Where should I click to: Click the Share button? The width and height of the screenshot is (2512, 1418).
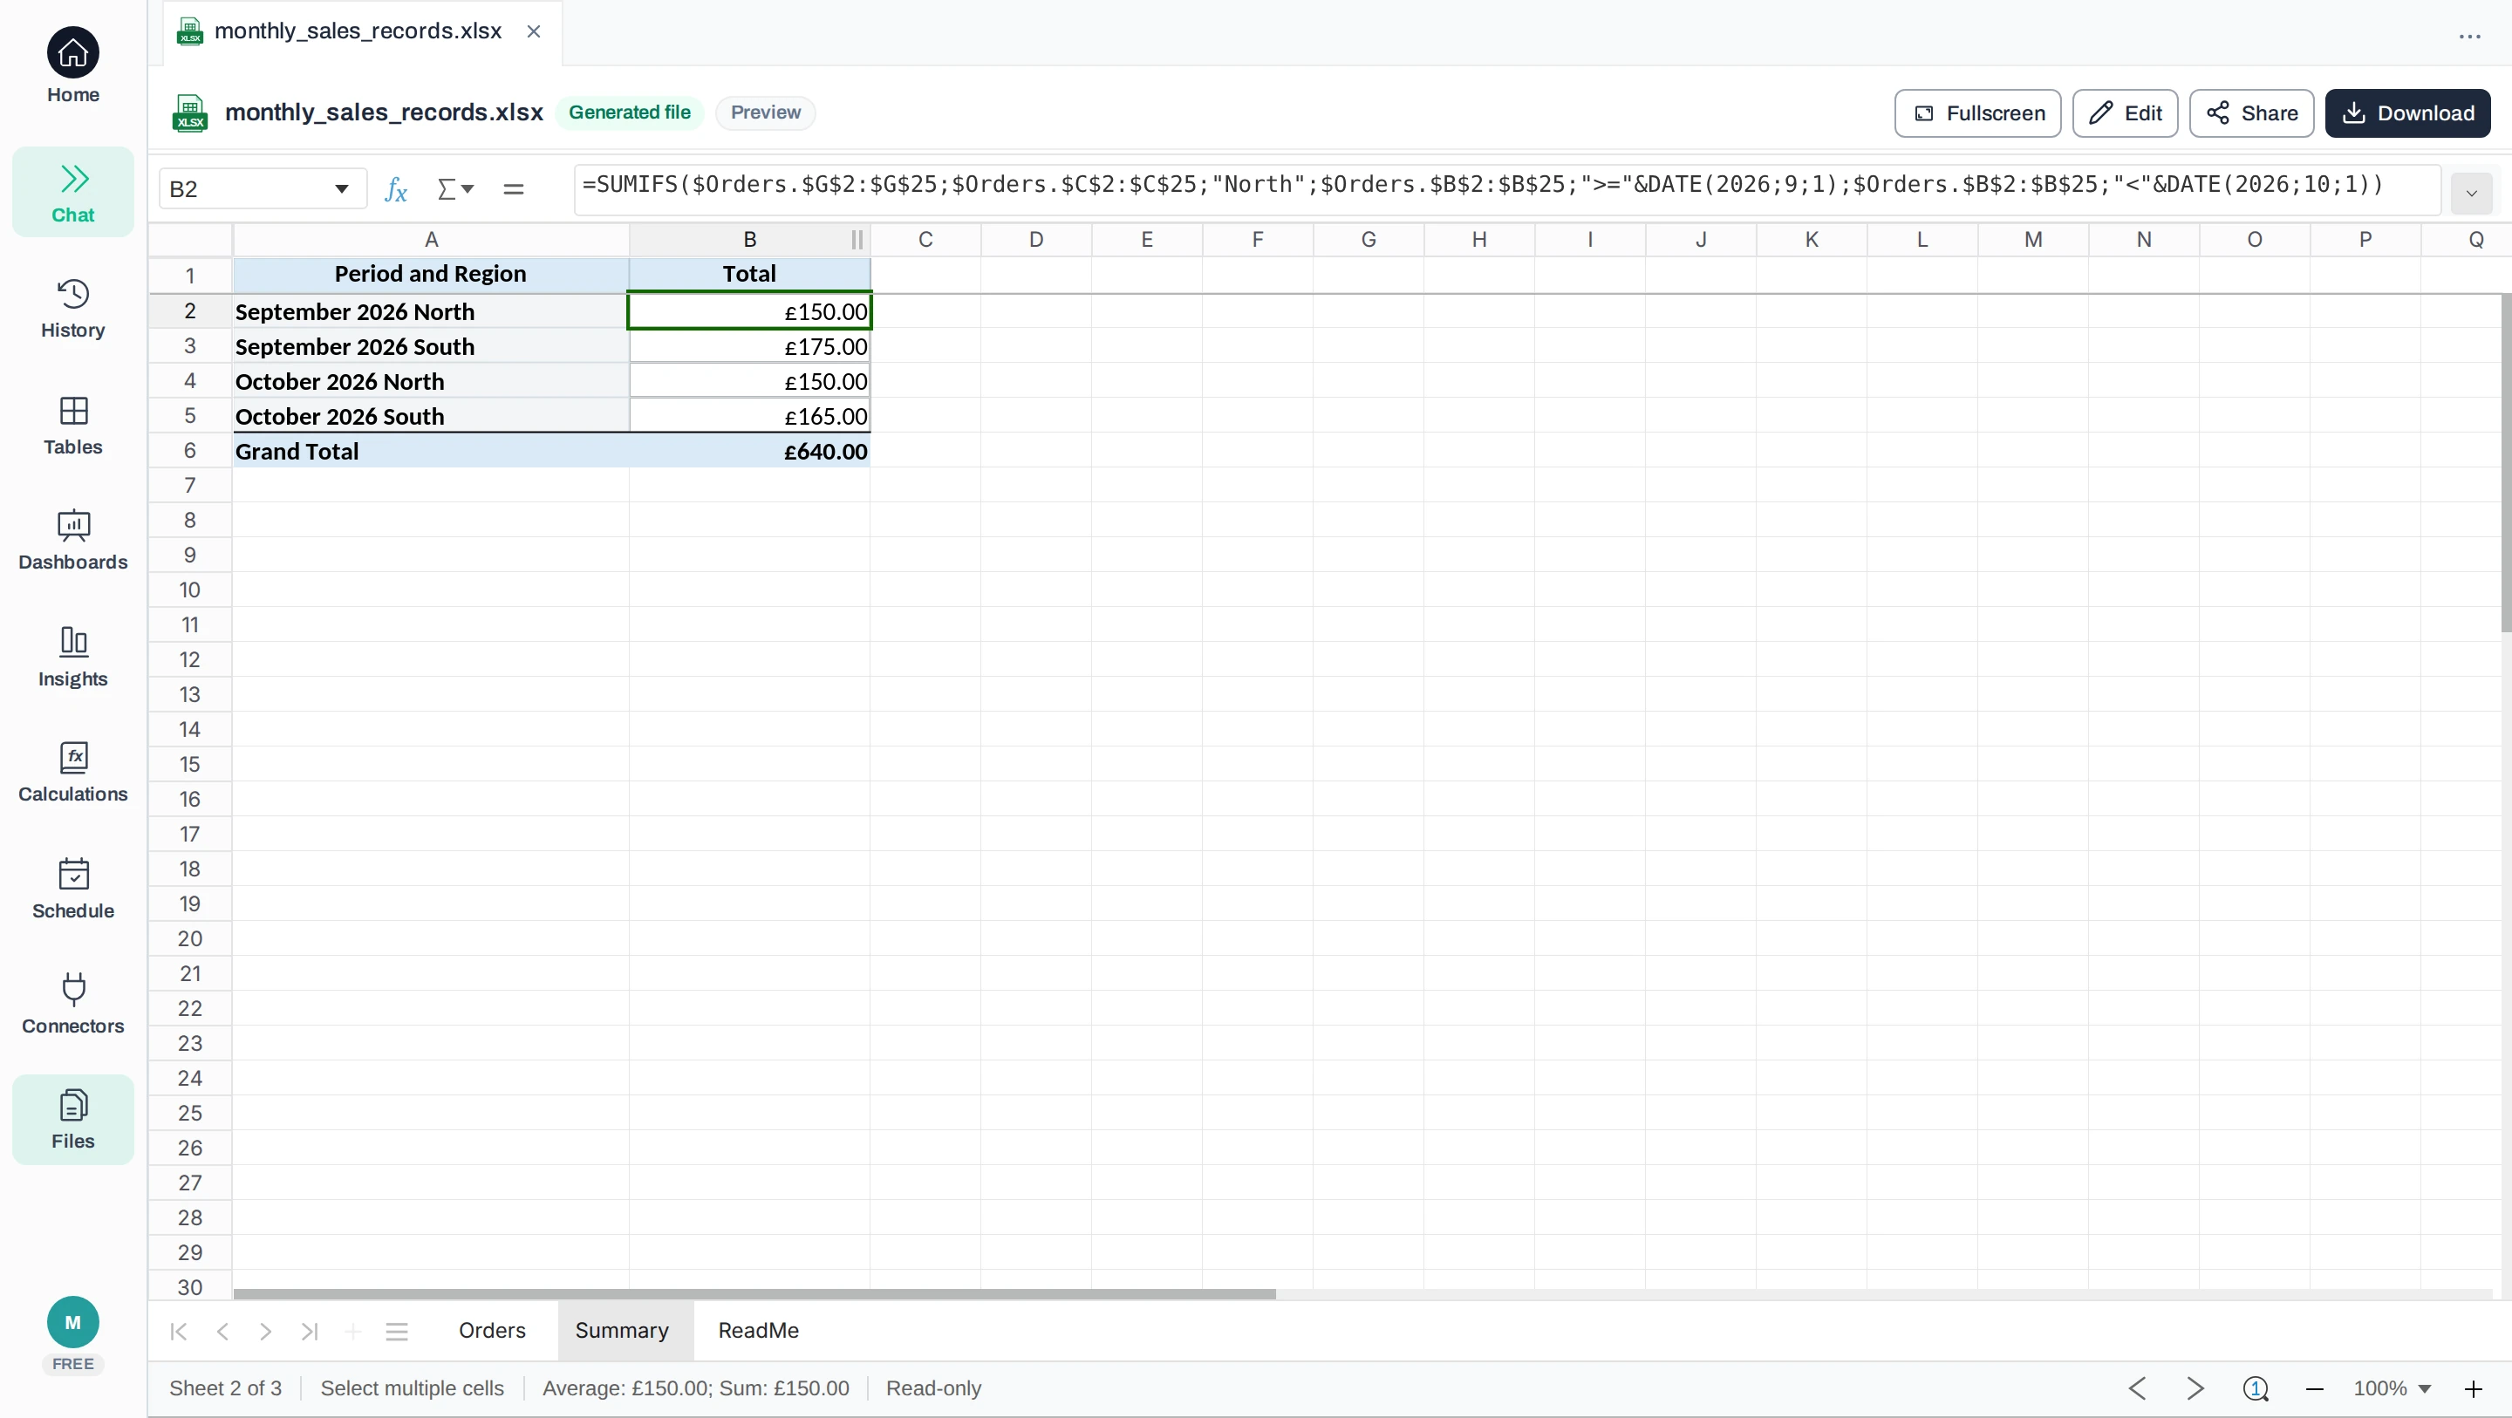click(x=2251, y=113)
